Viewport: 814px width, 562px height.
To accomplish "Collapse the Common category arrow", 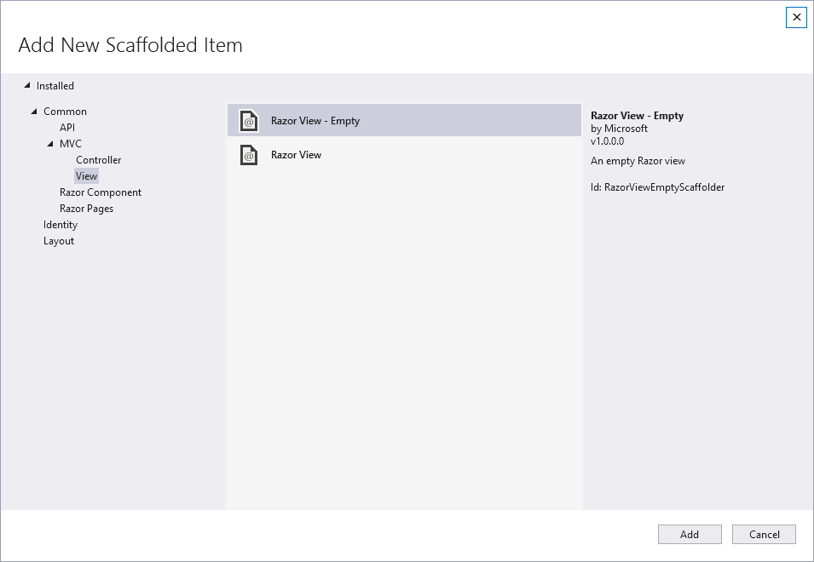I will (x=34, y=111).
